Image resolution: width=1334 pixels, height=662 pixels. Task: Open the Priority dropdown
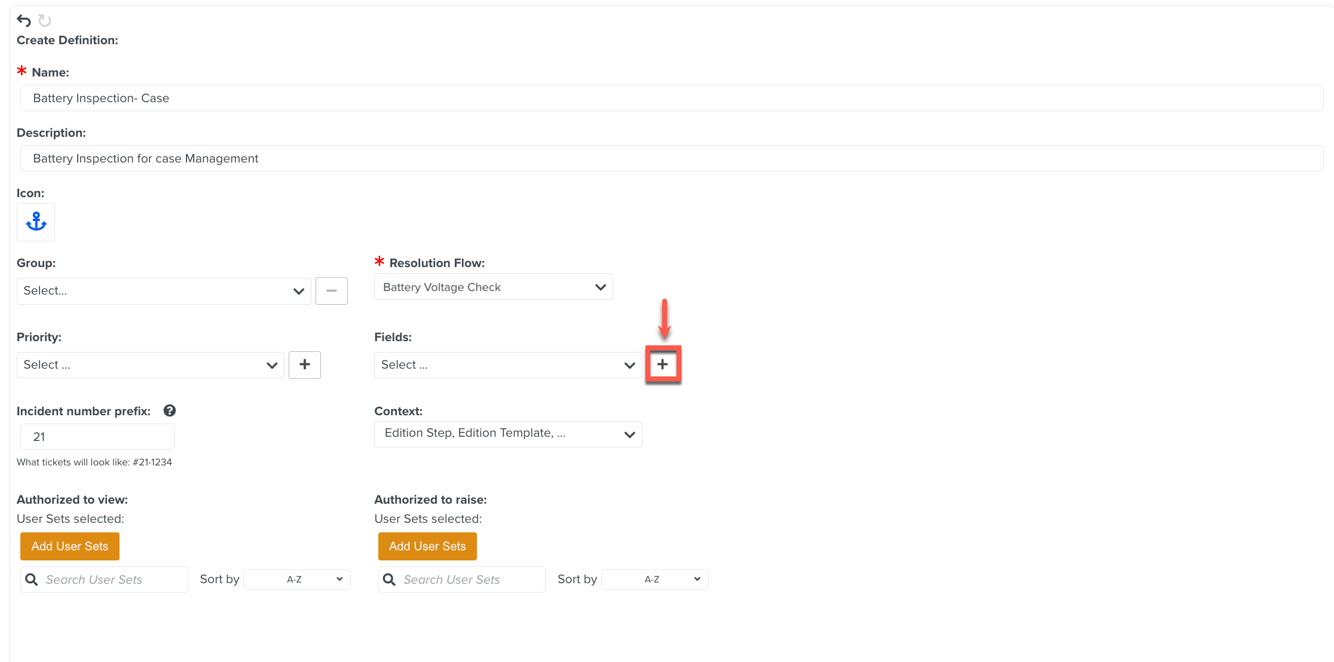click(150, 365)
